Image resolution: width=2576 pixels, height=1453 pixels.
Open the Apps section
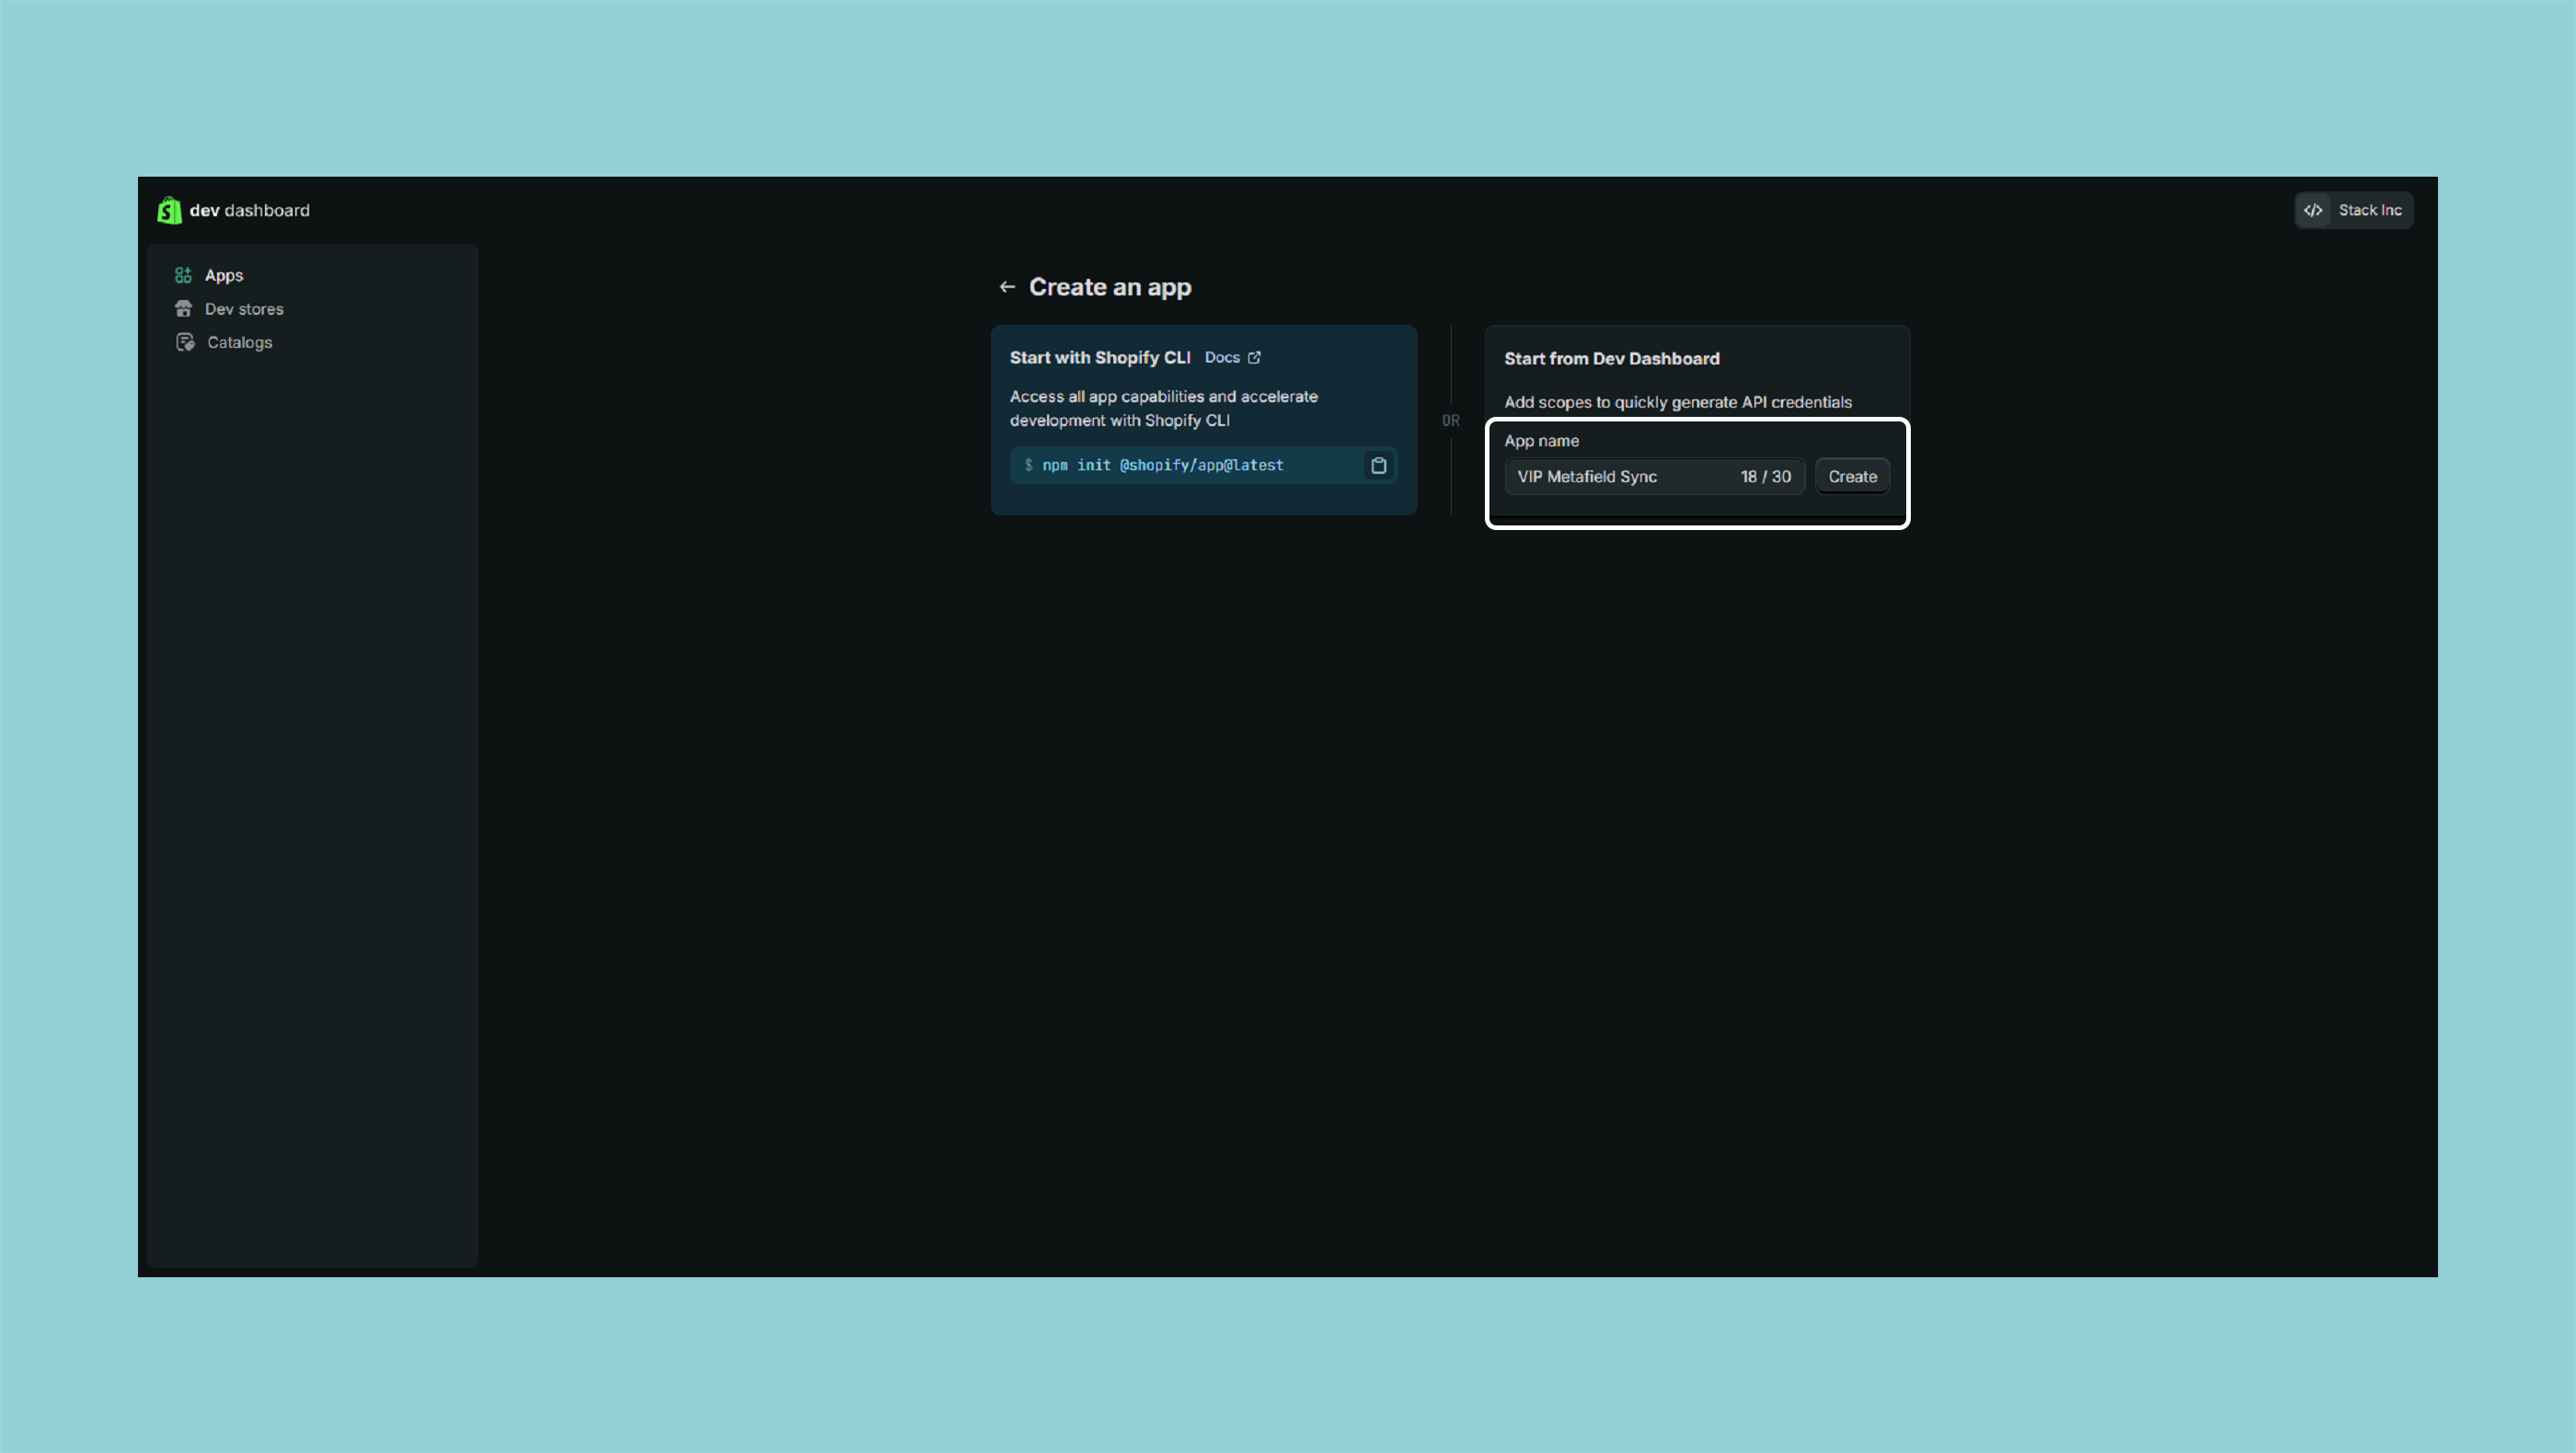224,275
